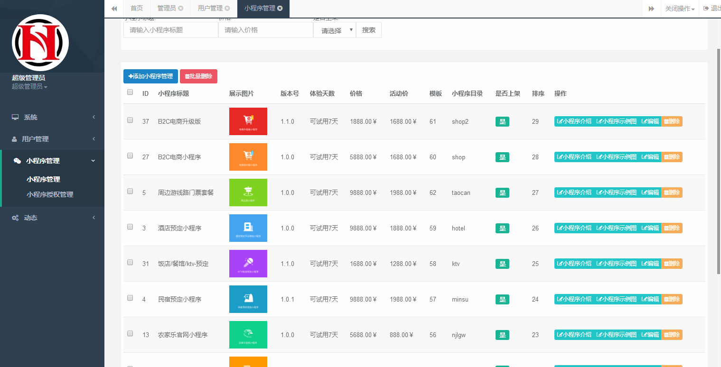721x367 pixels.
Task: Switch to the 首页 tab
Action: [136, 8]
